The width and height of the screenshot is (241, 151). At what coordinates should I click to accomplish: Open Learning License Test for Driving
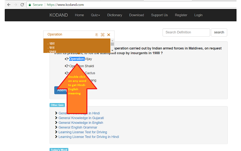coord(83,132)
